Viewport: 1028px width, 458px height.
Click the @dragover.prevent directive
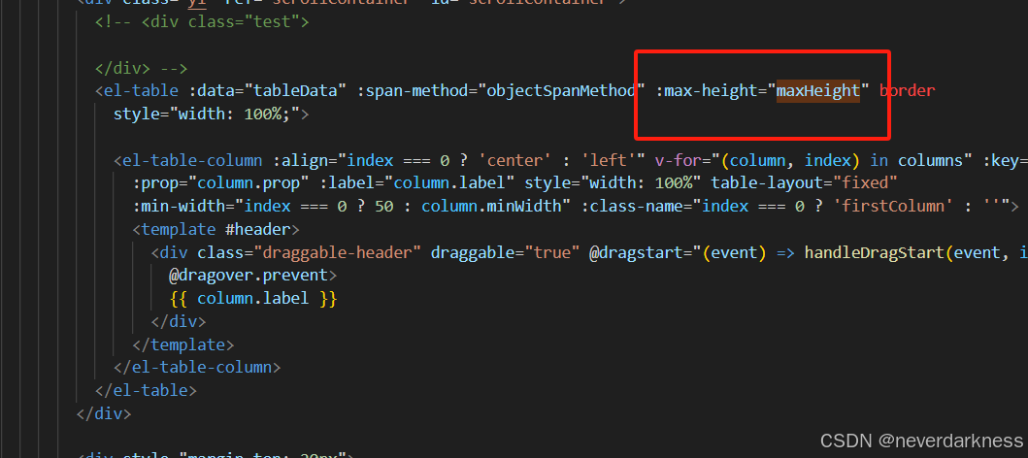pyautogui.click(x=249, y=276)
